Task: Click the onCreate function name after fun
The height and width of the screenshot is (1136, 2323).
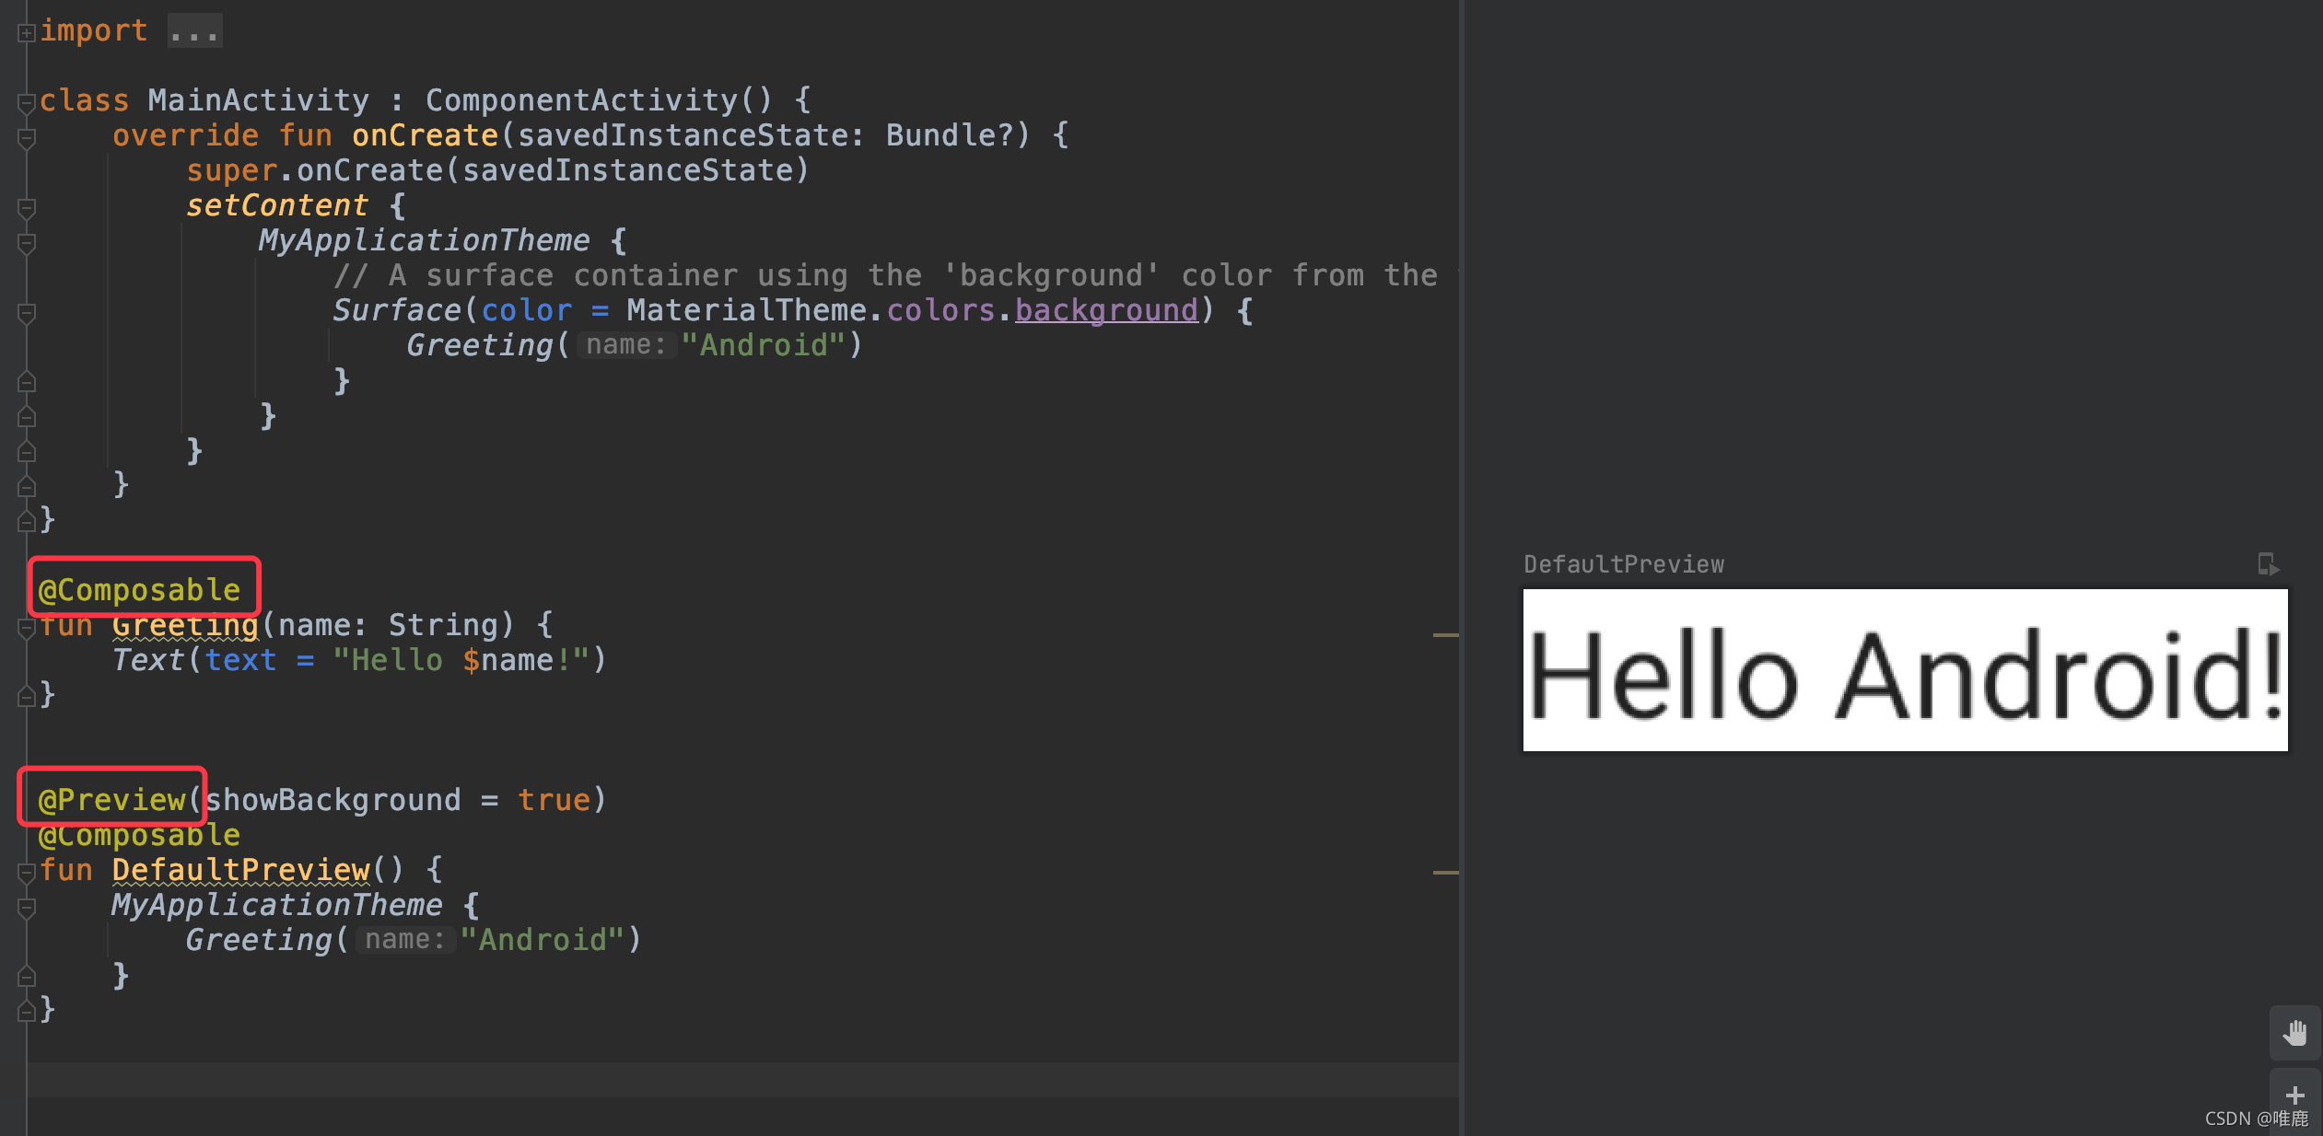Action: (425, 135)
